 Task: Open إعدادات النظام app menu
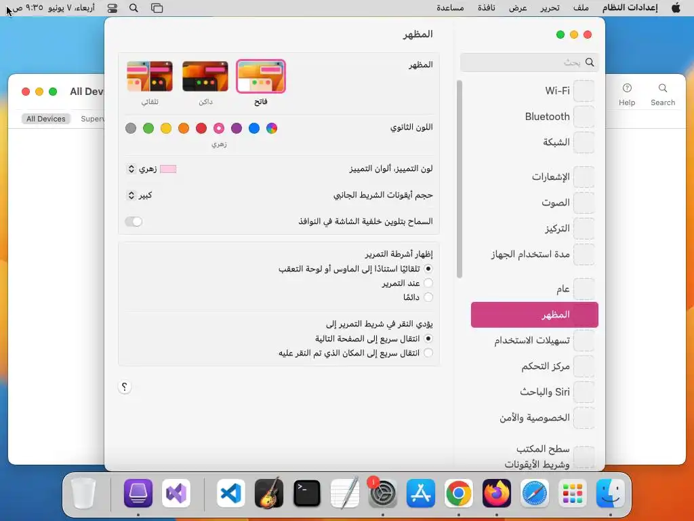(630, 7)
